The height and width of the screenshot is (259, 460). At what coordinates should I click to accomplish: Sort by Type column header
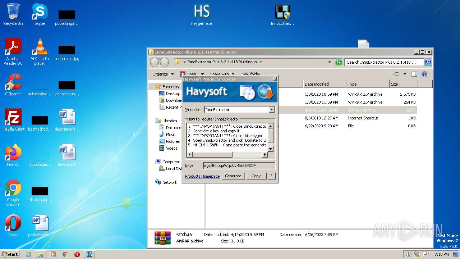368,84
